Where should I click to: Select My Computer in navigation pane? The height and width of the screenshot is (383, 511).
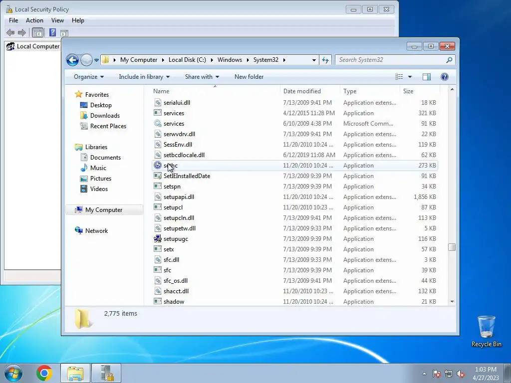coord(104,210)
